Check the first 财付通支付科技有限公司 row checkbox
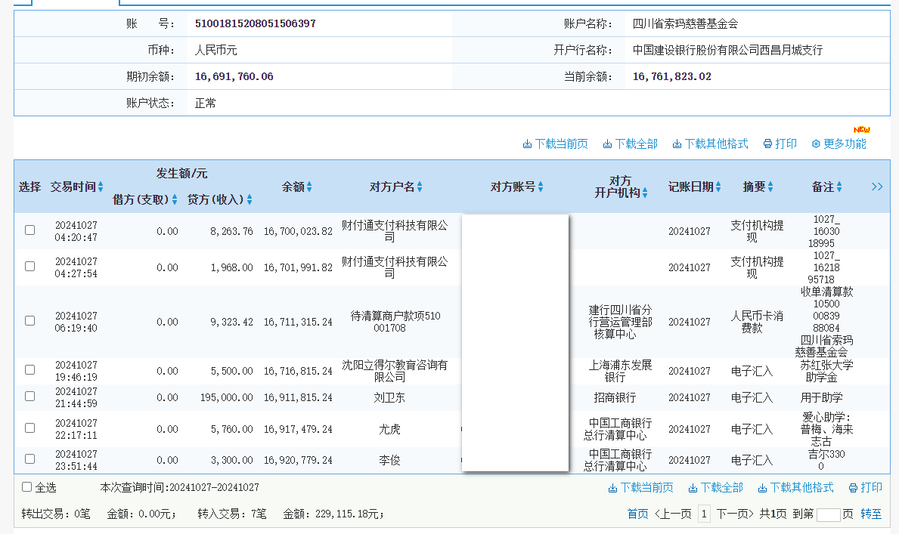Viewport: 899px width, 534px height. (x=29, y=230)
